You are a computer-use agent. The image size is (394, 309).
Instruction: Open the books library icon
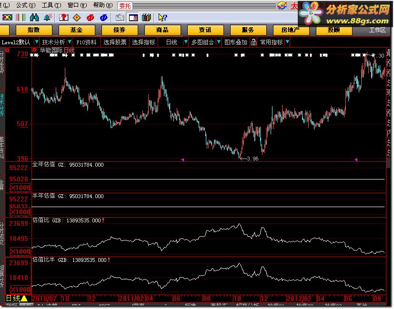pos(146,18)
